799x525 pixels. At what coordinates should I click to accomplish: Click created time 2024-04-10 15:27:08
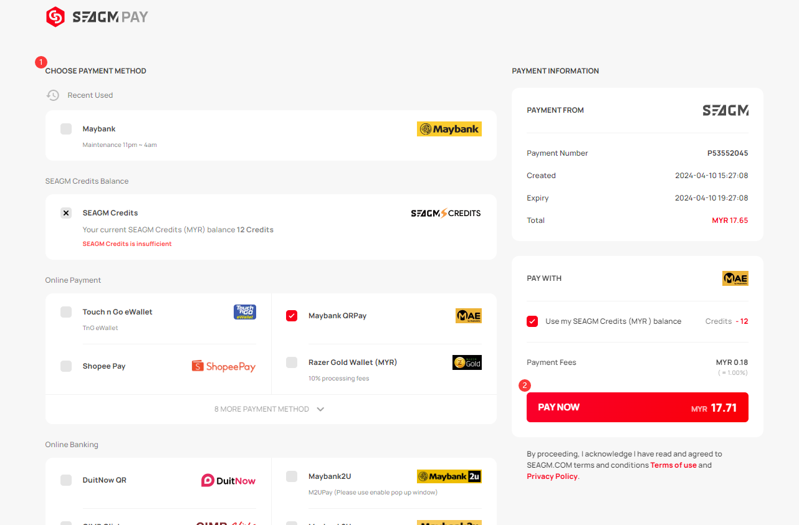point(712,176)
